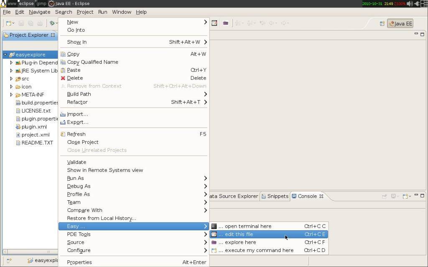Open the Help menu
The width and height of the screenshot is (428, 267).
pyautogui.click(x=141, y=12)
